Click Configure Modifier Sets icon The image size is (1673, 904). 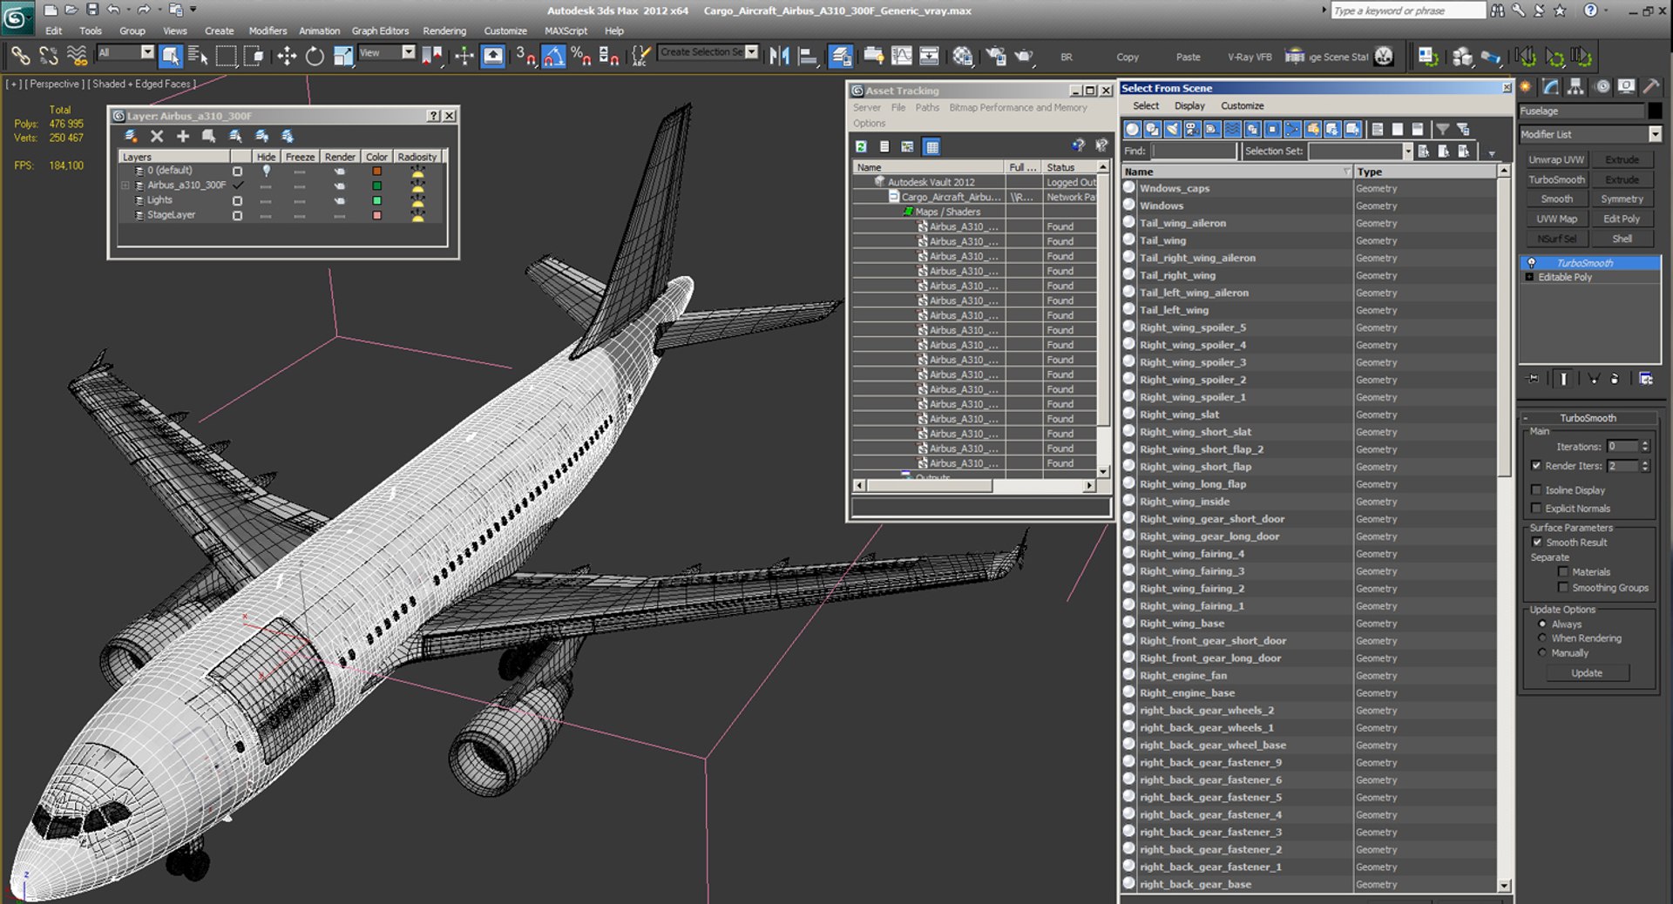(1646, 379)
